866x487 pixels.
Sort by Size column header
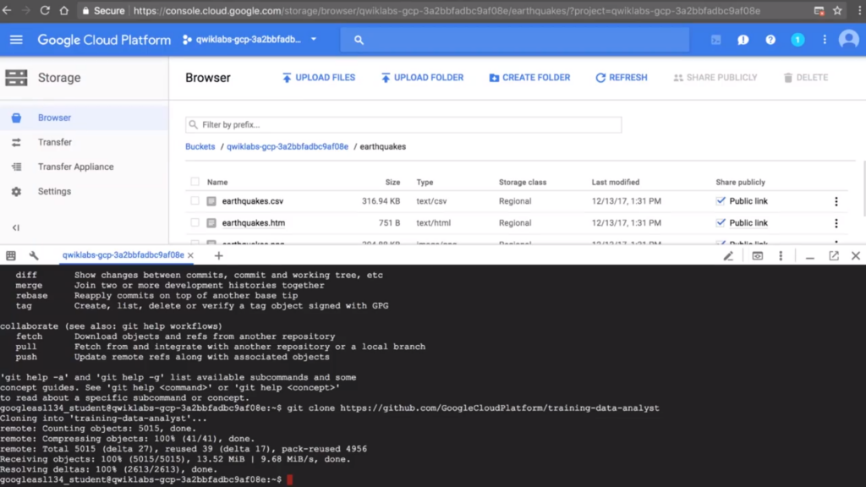pyautogui.click(x=392, y=183)
